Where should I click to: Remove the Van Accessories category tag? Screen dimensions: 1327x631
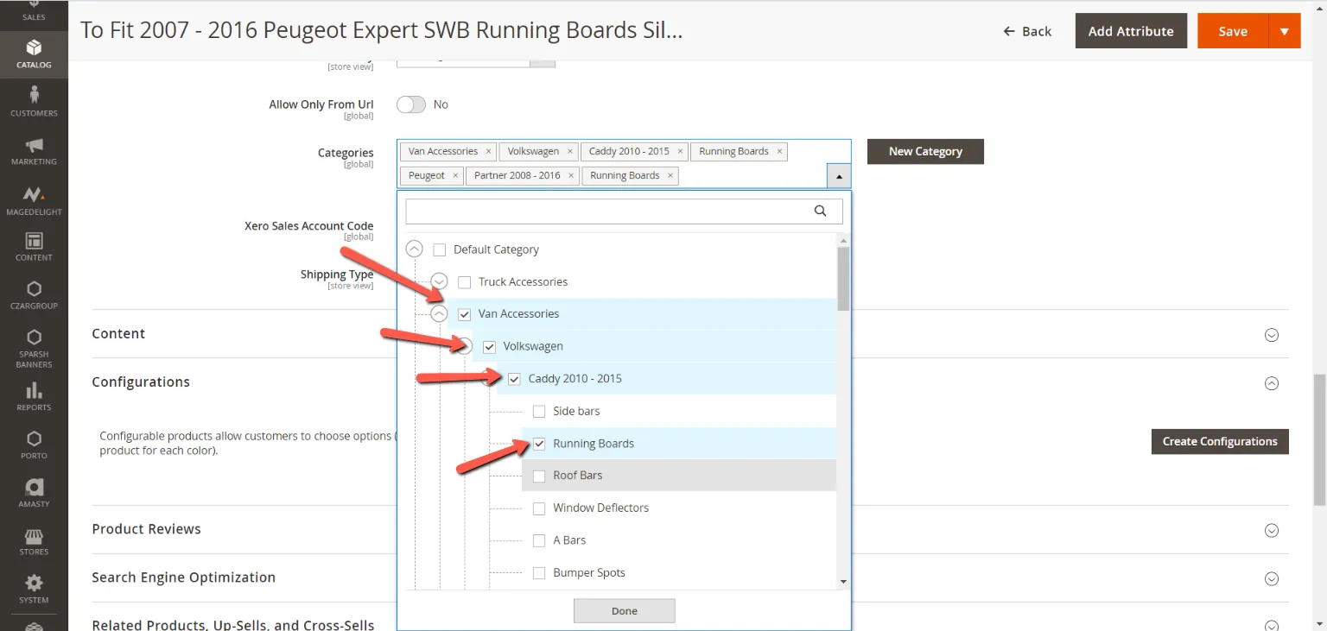488,151
